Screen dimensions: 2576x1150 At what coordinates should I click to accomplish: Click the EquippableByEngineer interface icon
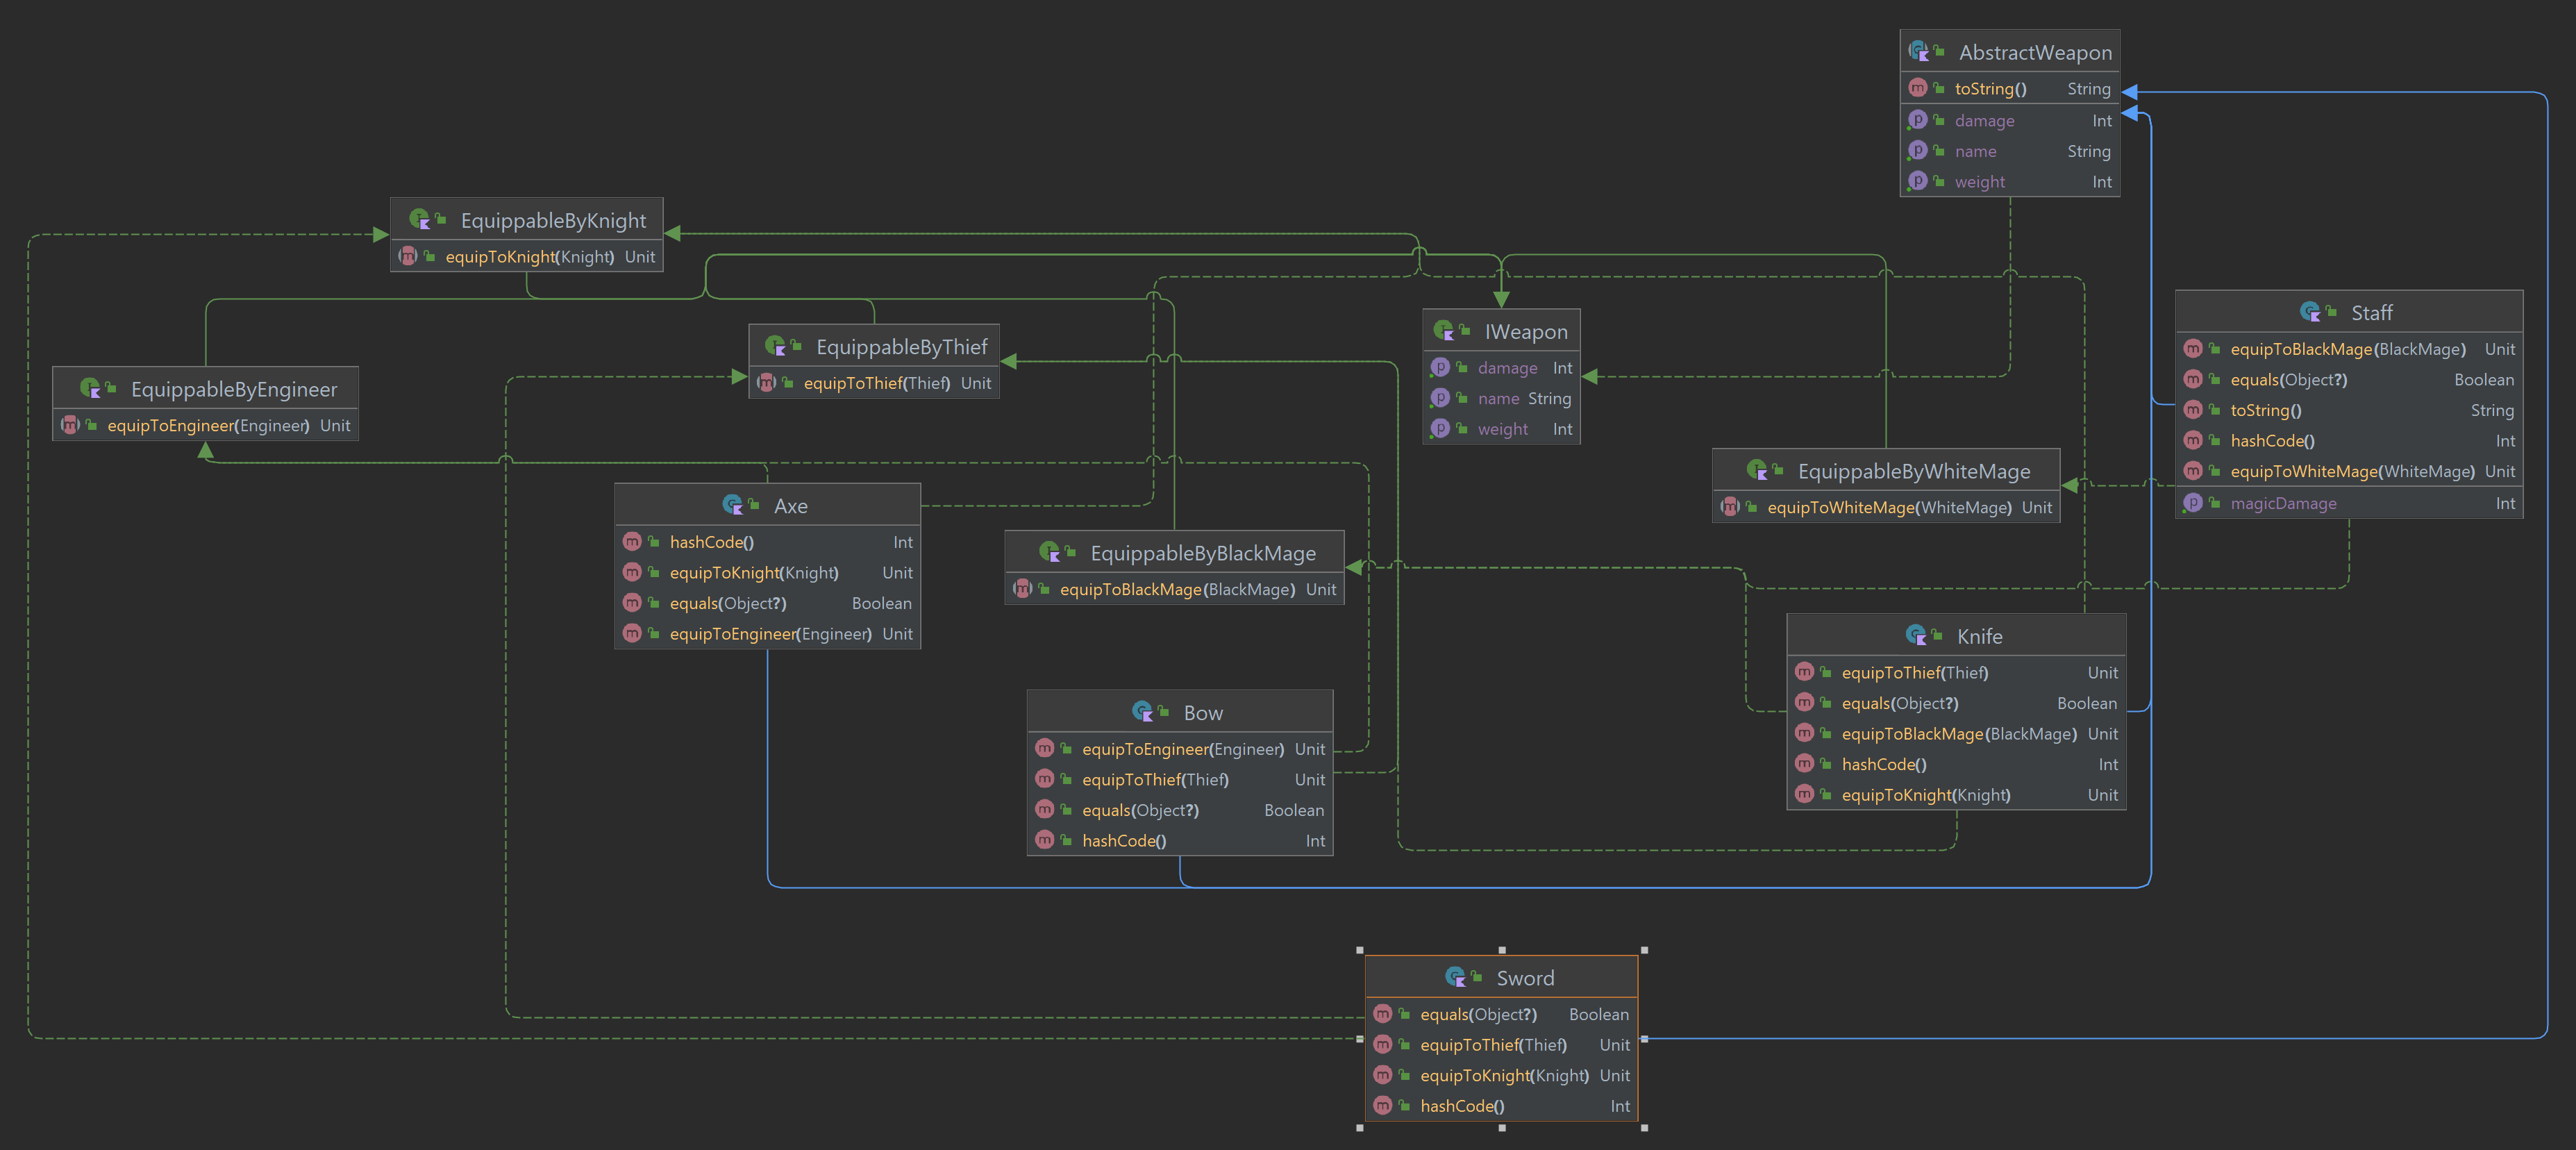coord(90,388)
